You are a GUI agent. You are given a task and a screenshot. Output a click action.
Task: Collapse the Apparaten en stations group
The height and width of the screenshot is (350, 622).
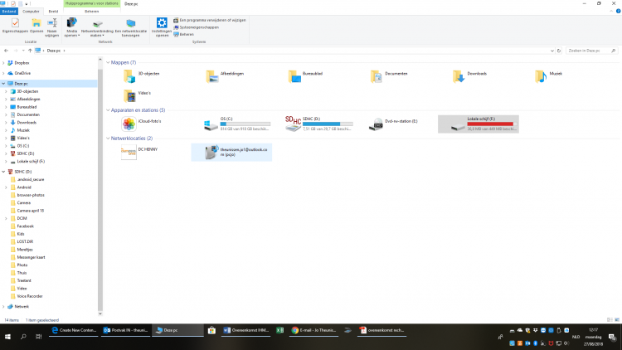click(108, 109)
